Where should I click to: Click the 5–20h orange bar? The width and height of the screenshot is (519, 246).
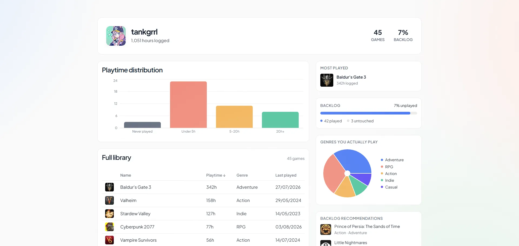click(234, 117)
